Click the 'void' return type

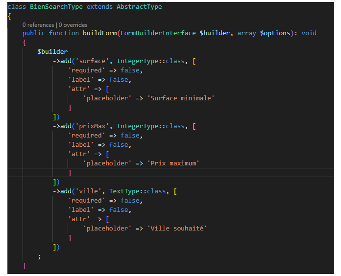click(x=309, y=33)
